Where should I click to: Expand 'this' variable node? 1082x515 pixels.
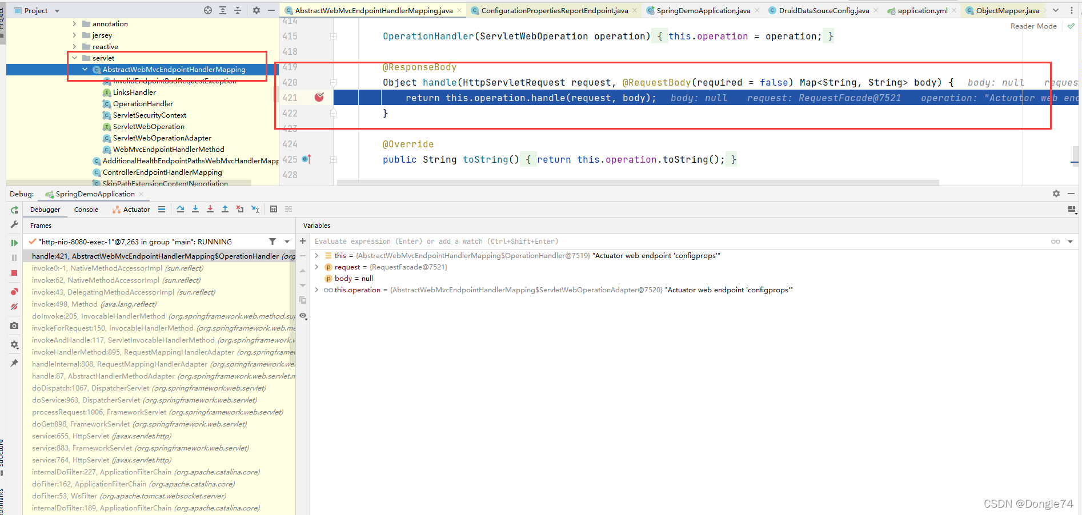(x=316, y=255)
